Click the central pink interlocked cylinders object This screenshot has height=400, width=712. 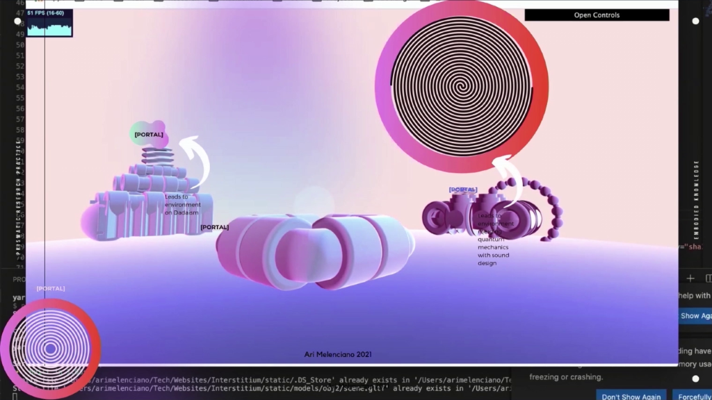point(315,251)
